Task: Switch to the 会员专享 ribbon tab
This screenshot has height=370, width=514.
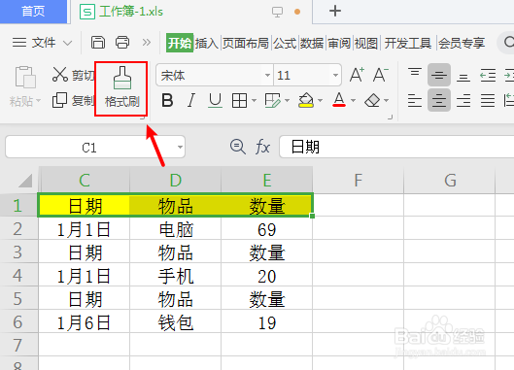Action: coord(462,43)
